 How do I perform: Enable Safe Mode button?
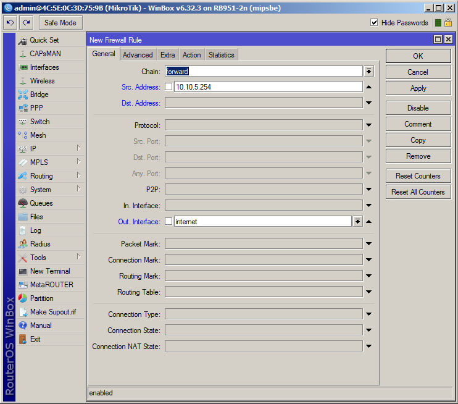pos(60,22)
